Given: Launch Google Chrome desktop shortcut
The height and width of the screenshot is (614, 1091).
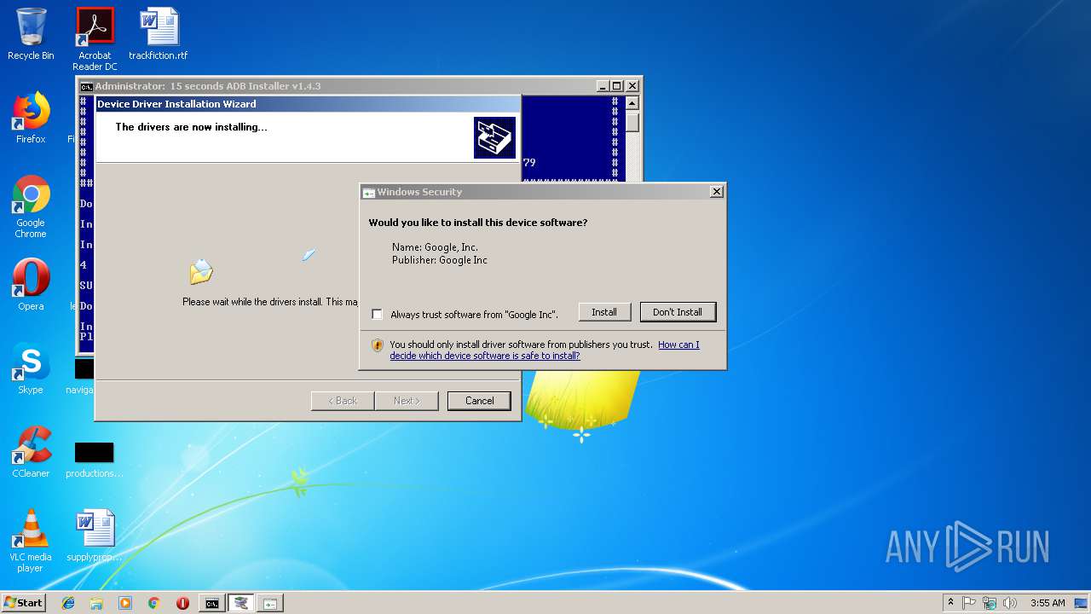Looking at the screenshot, I should tap(31, 206).
